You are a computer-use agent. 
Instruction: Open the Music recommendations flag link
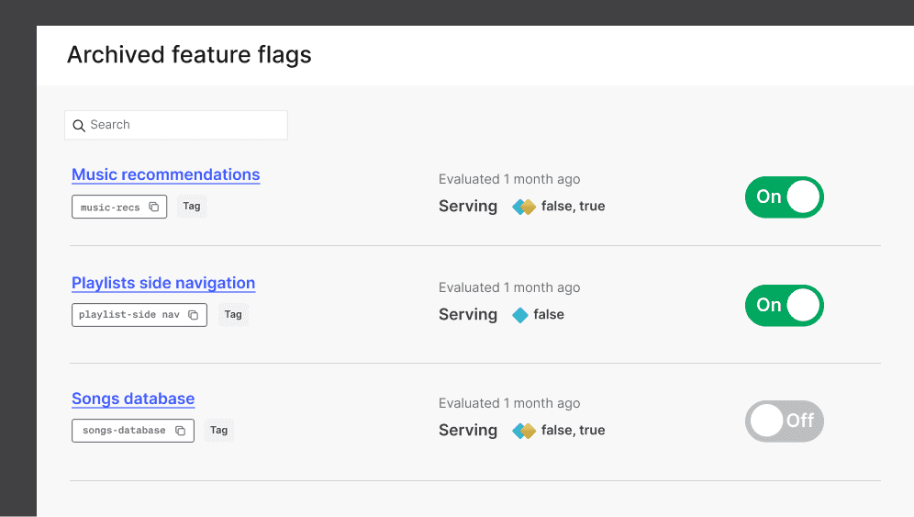click(165, 174)
